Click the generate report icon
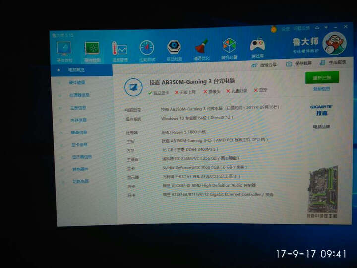Viewport: 357px width, 268px height. (x=322, y=63)
